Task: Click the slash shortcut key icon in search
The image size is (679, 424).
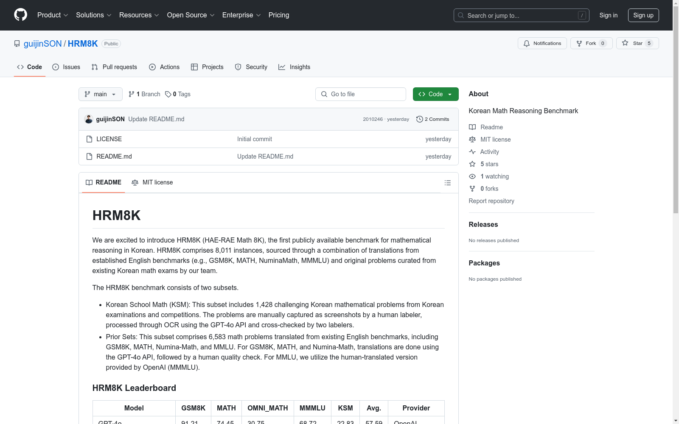Action: point(582,15)
